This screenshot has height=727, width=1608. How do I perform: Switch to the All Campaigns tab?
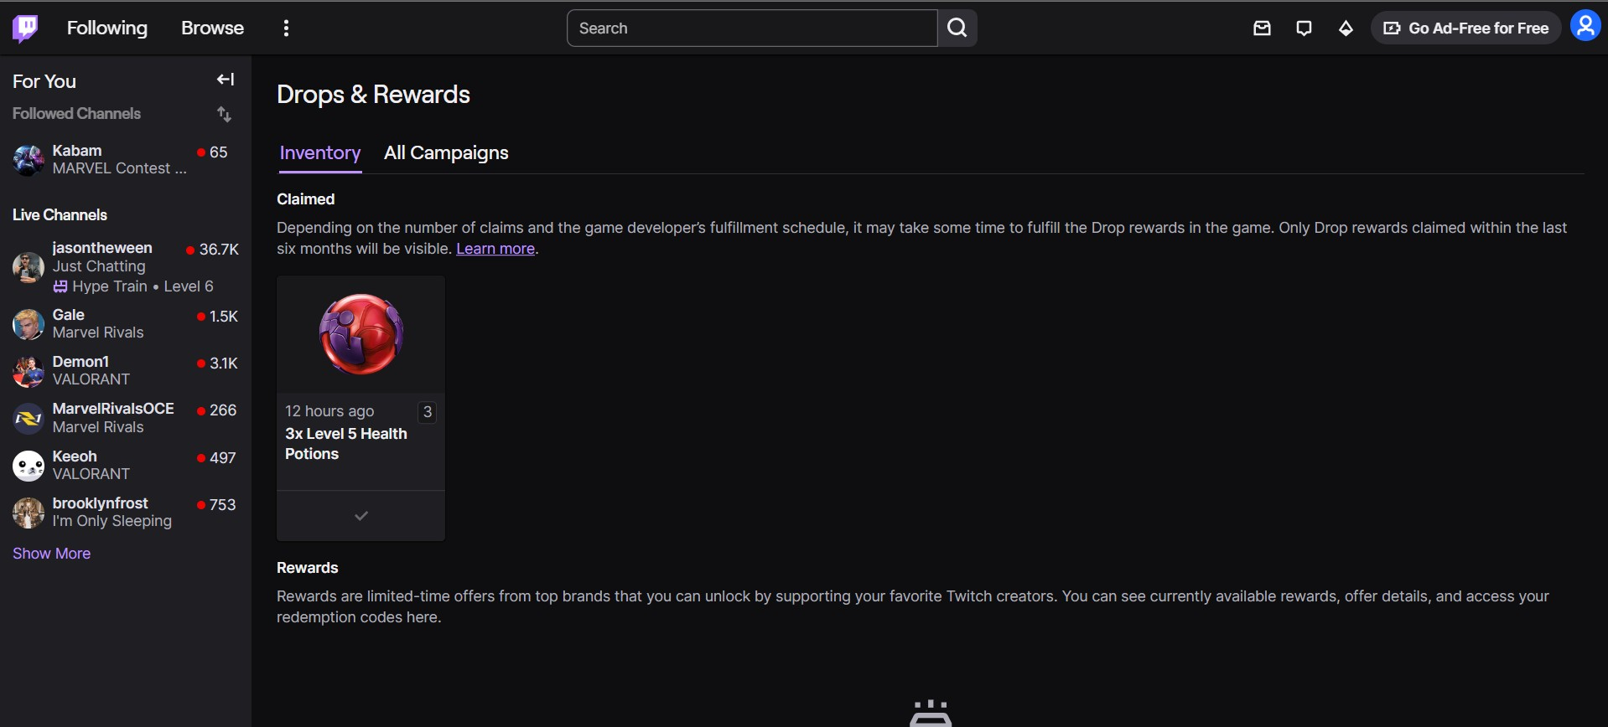click(x=446, y=153)
